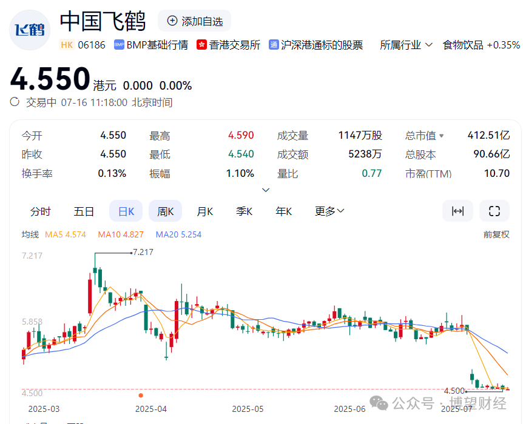Click the 前复权 adjustment setting
This screenshot has height=424, width=523.
point(496,234)
